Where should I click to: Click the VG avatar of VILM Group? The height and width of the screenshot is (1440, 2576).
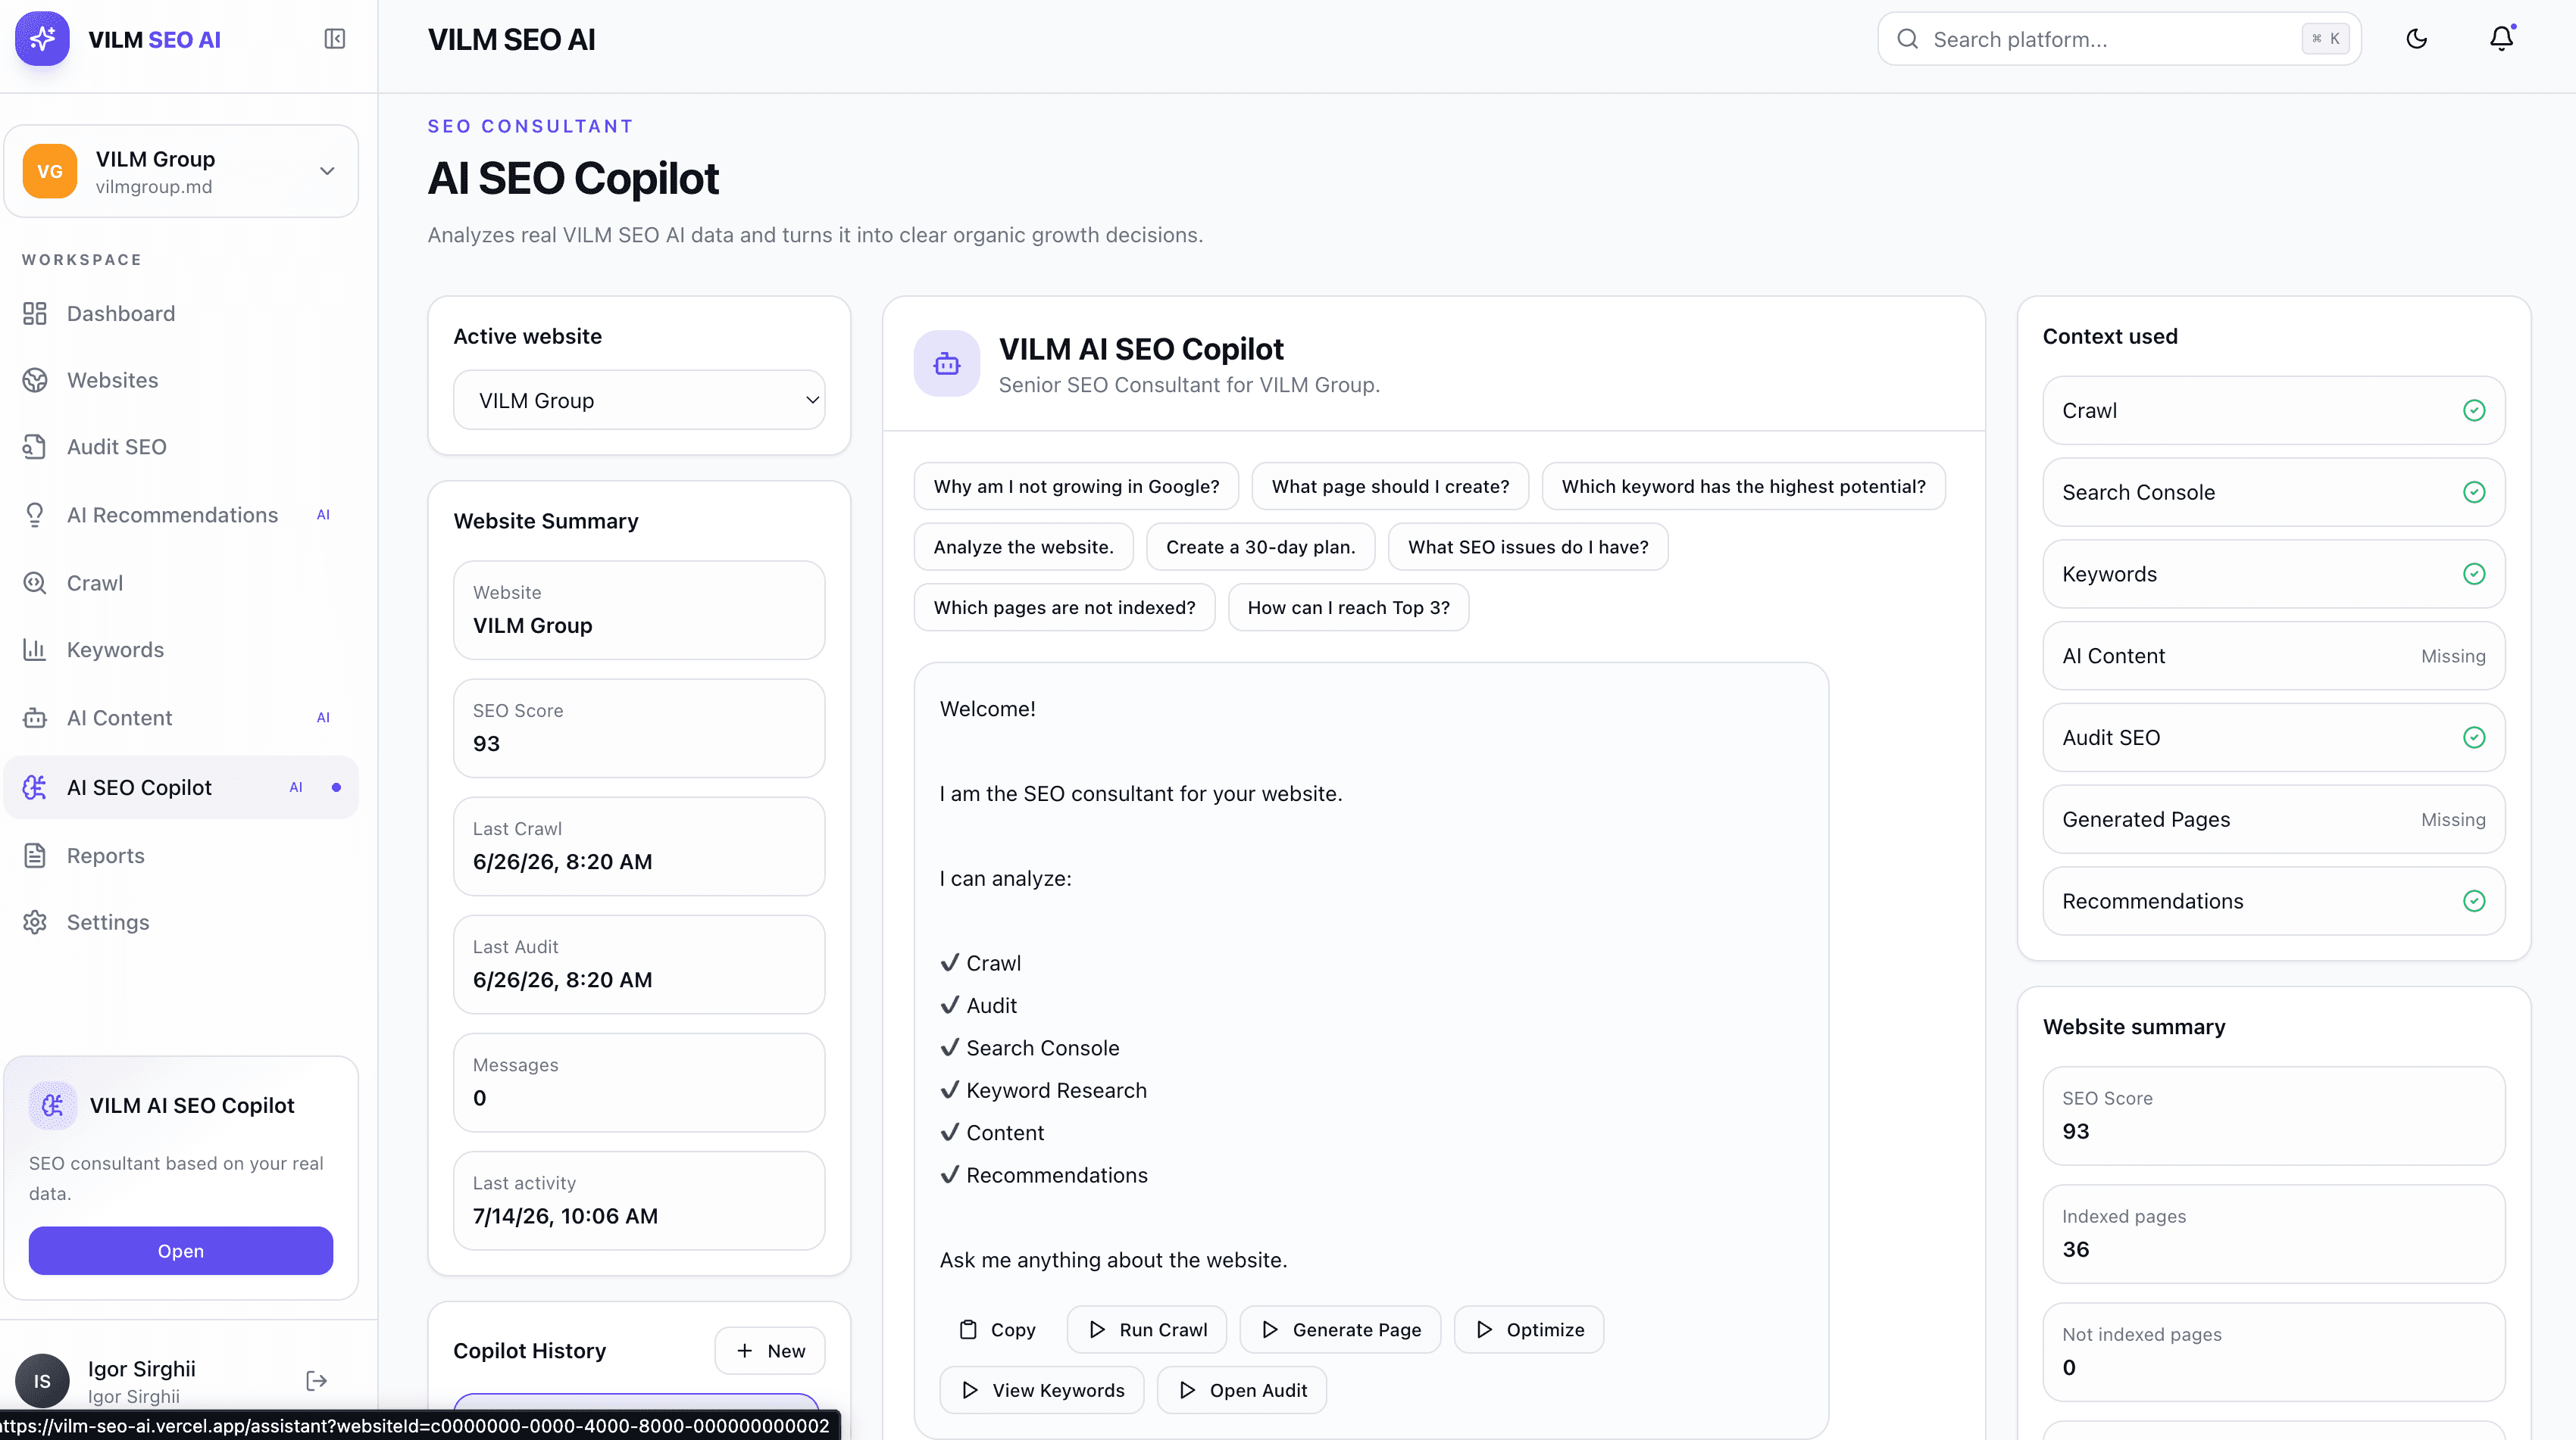[x=50, y=171]
